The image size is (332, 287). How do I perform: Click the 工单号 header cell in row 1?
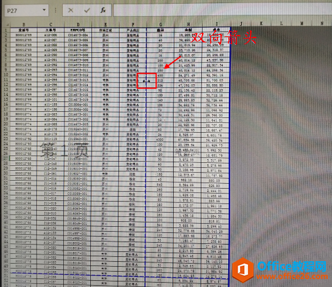pos(50,30)
